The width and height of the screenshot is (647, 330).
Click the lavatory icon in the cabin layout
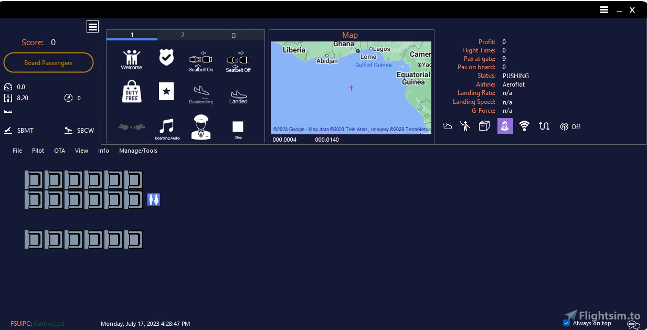(153, 199)
